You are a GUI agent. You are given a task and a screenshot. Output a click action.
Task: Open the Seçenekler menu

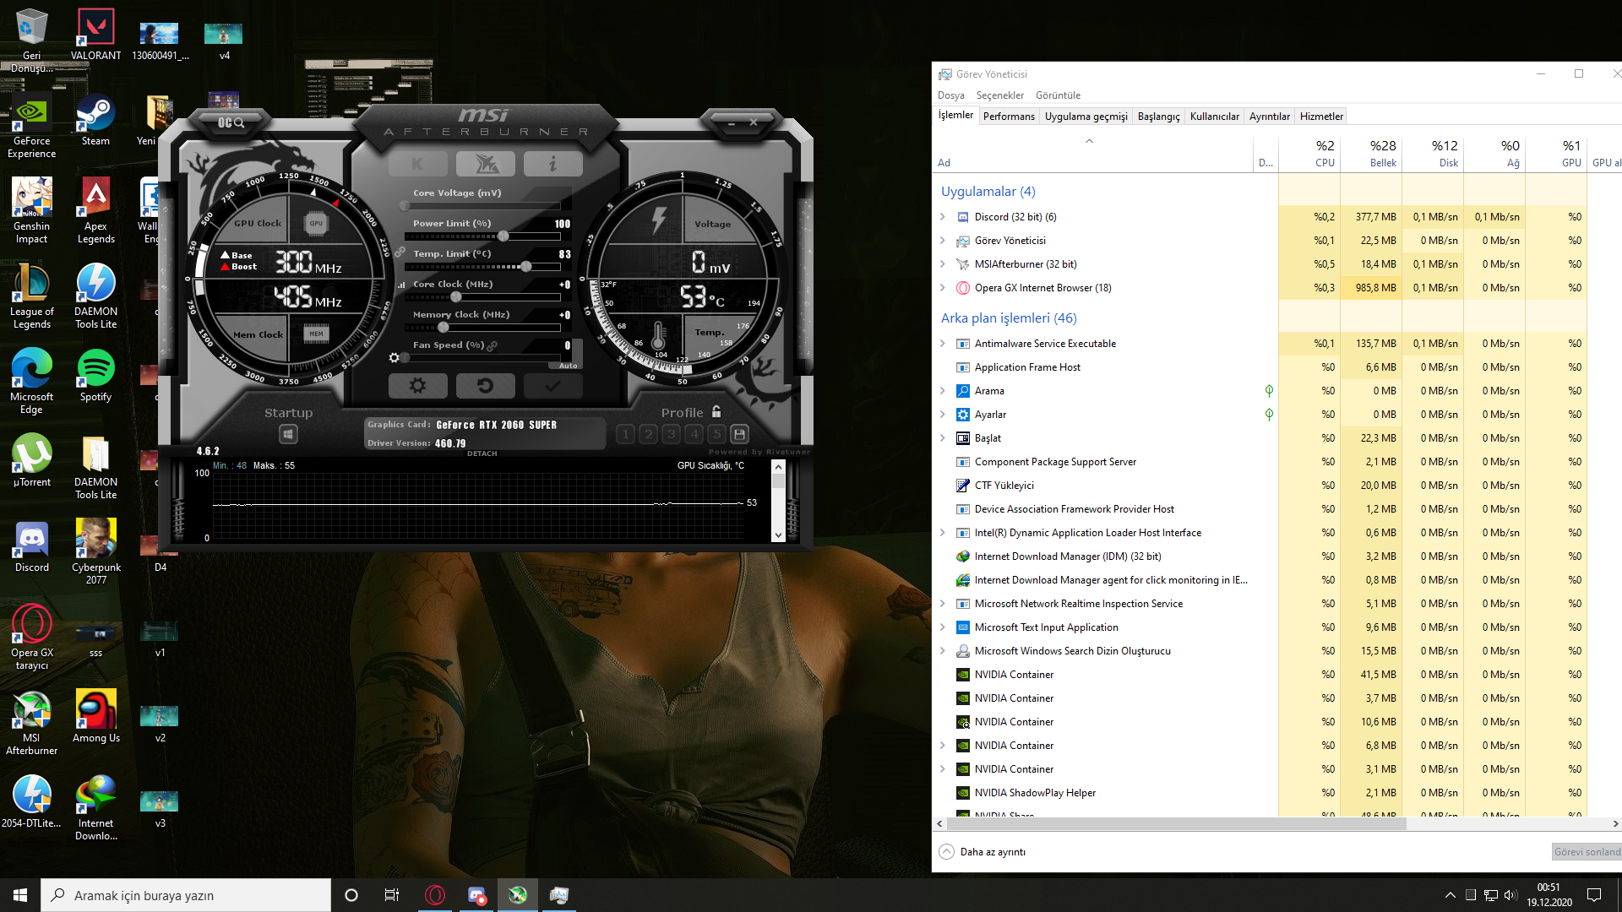pos(999,95)
